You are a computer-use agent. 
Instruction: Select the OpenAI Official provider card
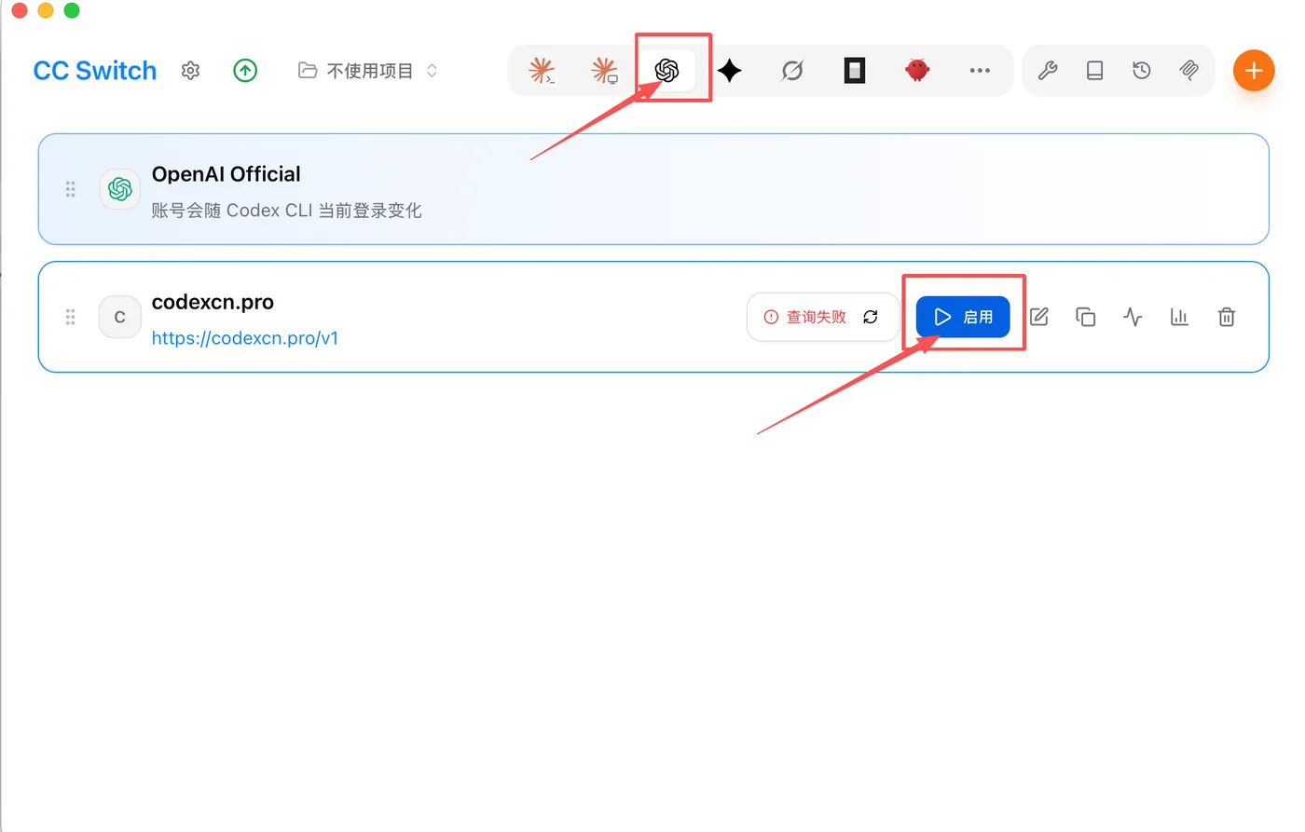(x=653, y=189)
